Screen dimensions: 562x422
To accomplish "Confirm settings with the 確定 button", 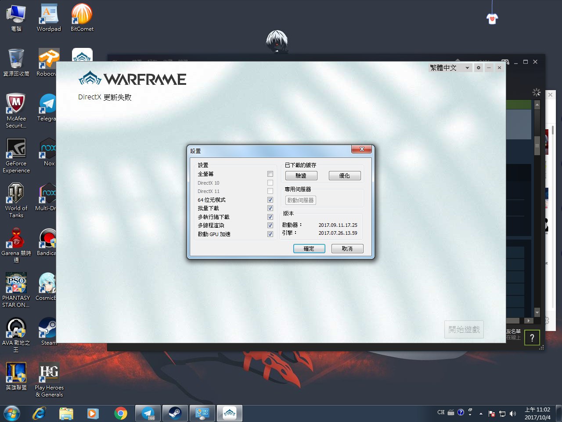I will click(x=309, y=249).
